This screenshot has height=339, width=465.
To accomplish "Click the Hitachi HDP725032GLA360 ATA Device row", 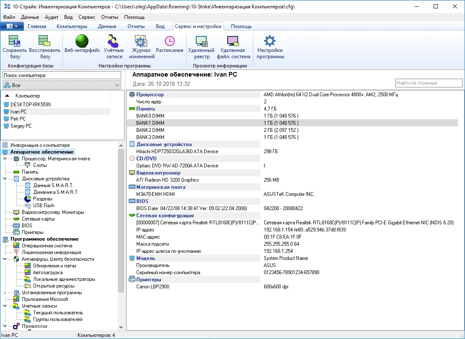I will tap(292, 151).
